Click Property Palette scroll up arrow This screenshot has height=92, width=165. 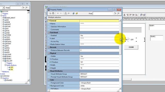120,20
